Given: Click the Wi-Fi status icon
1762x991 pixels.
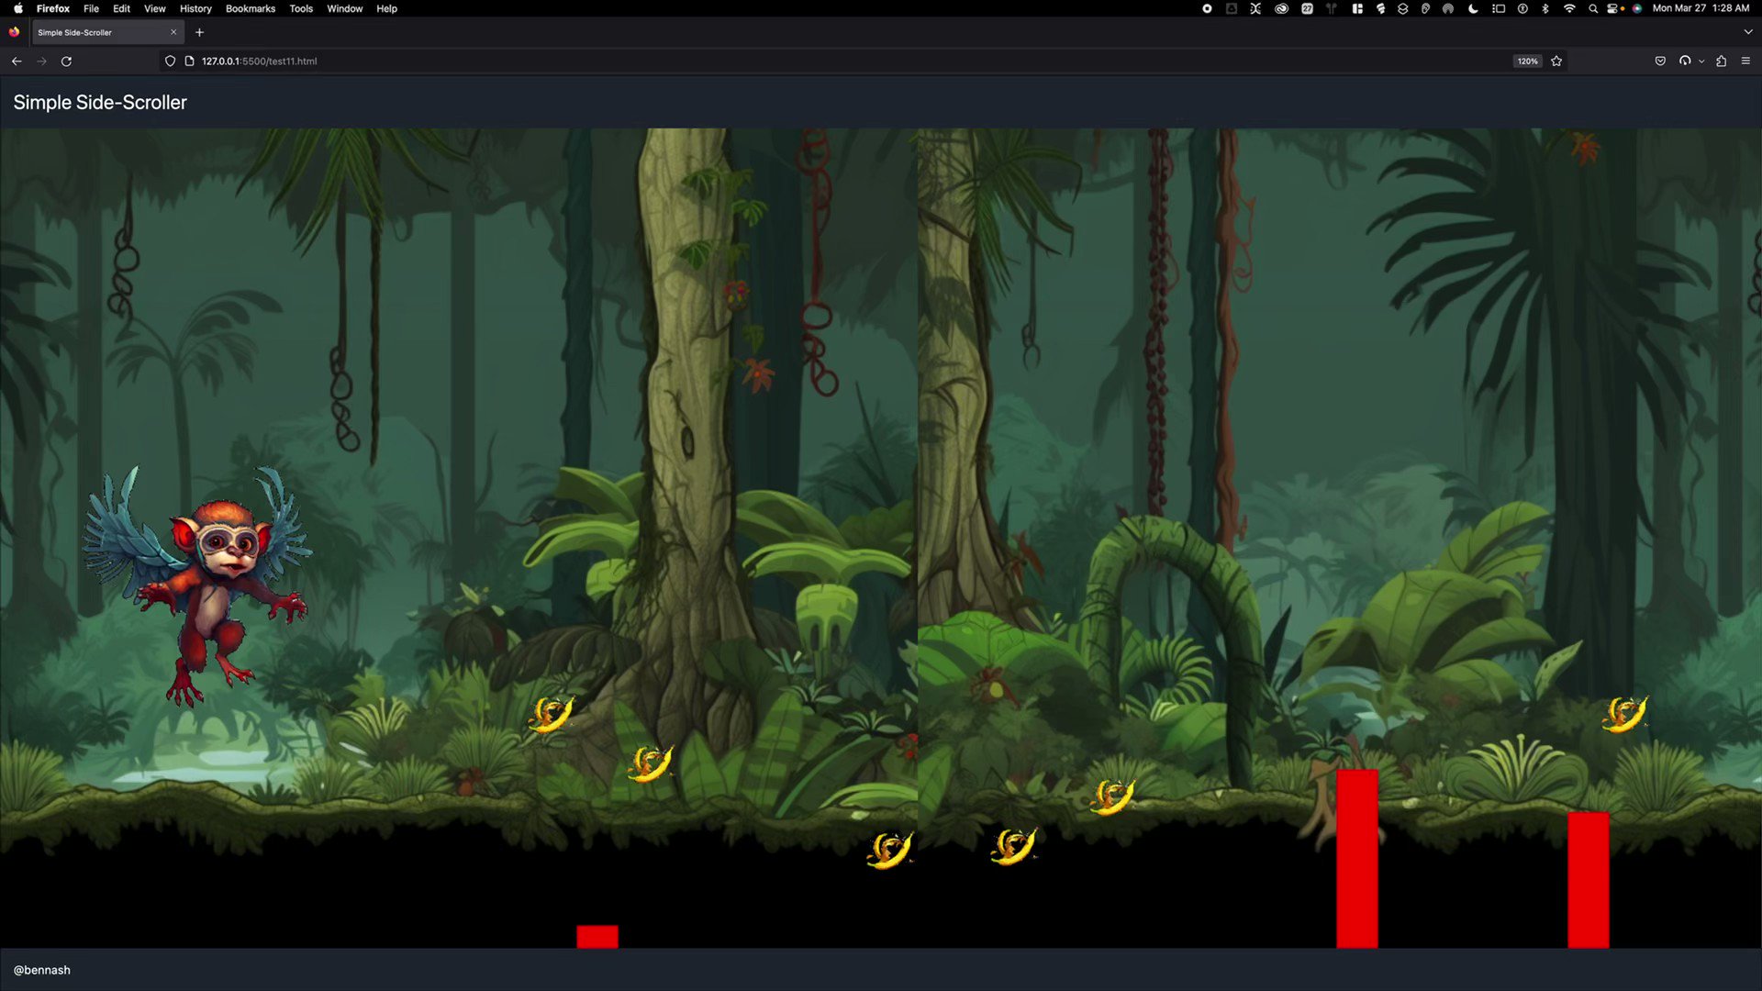Looking at the screenshot, I should tap(1569, 8).
